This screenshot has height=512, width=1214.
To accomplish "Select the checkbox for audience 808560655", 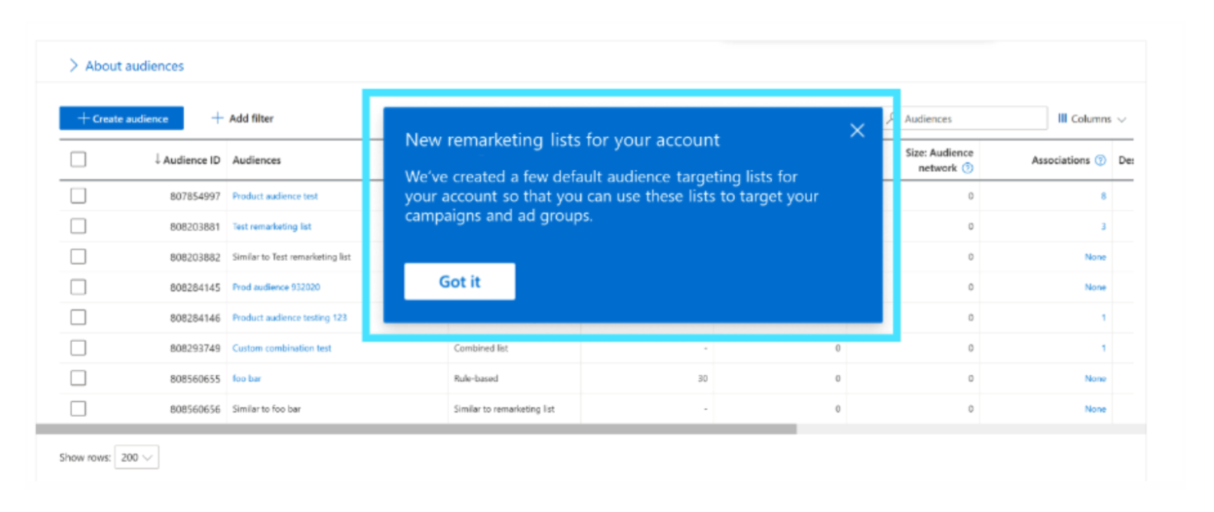I will (x=78, y=378).
